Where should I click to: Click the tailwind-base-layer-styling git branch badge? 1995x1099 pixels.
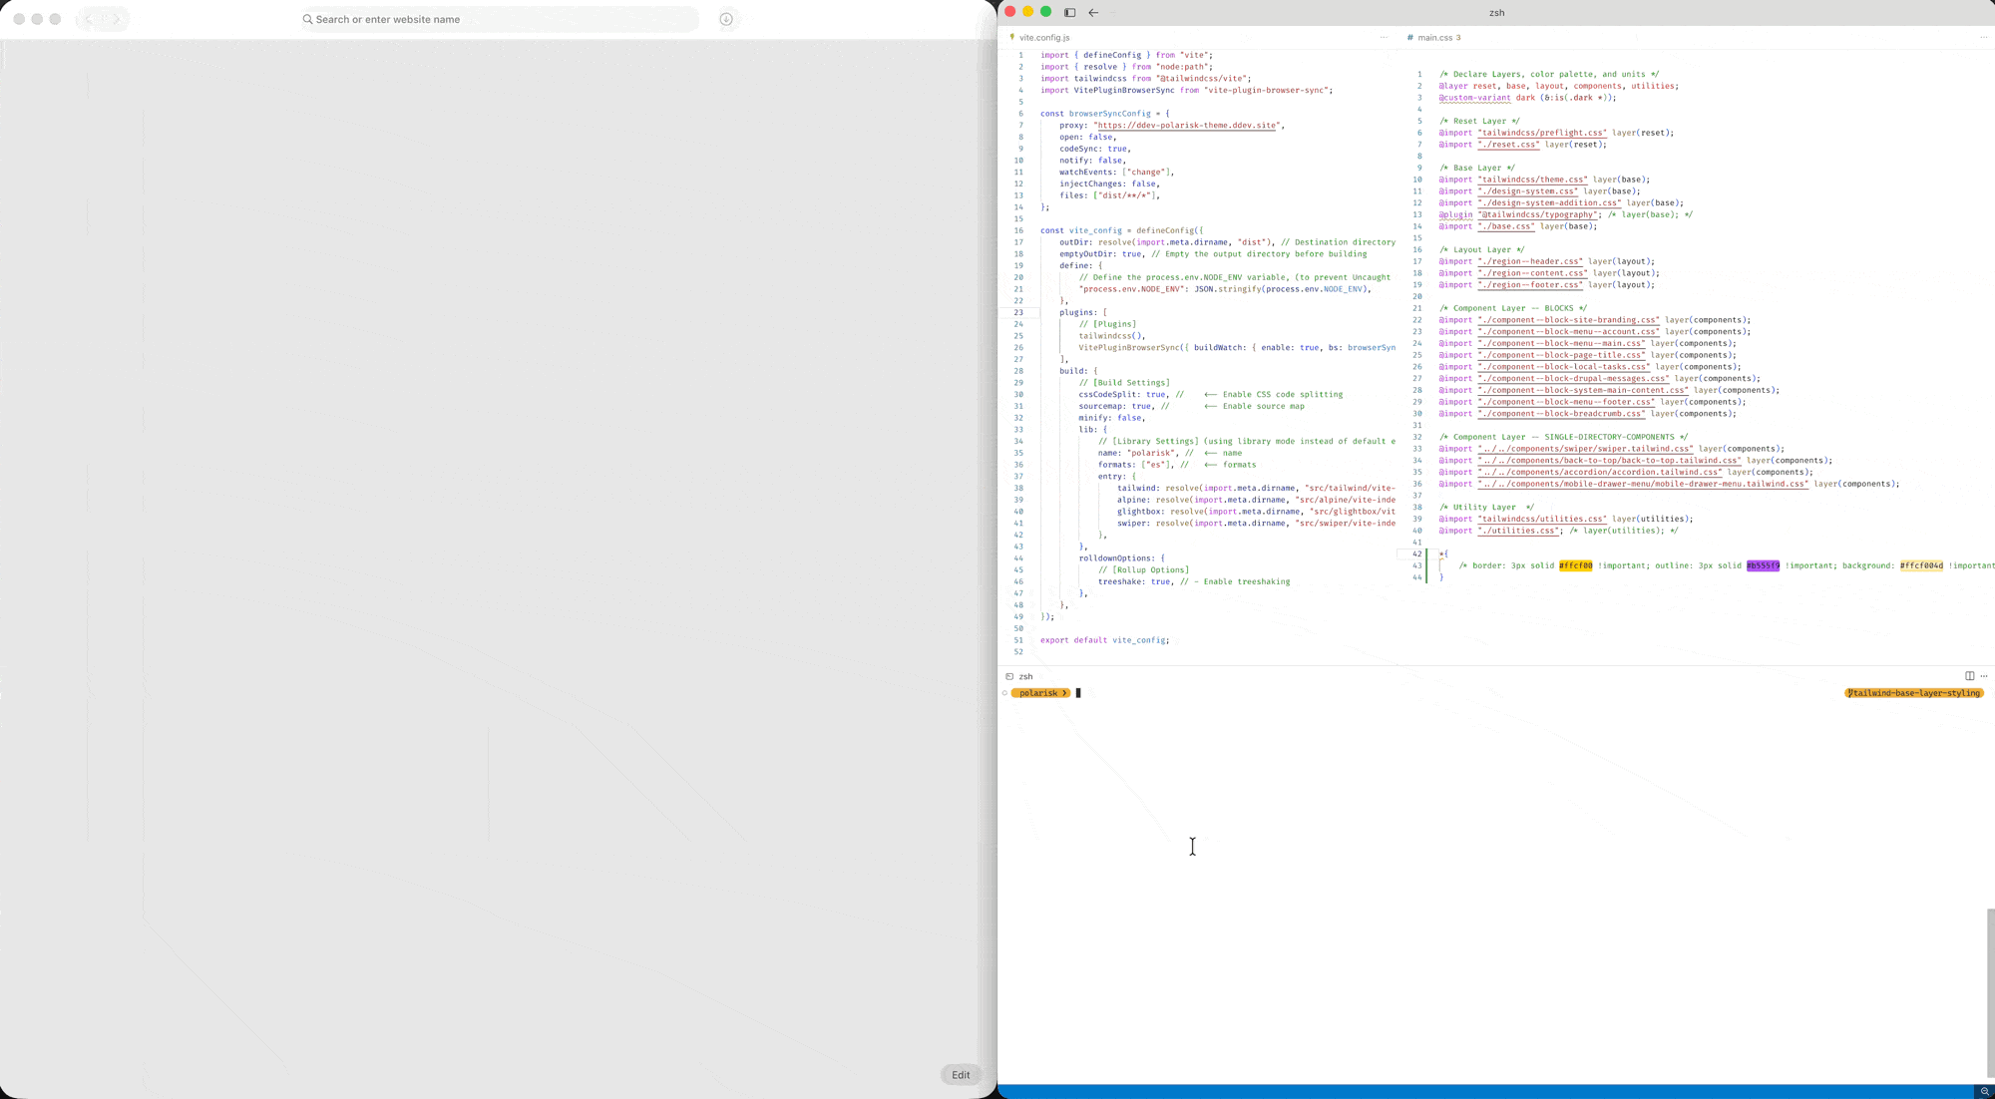point(1913,693)
